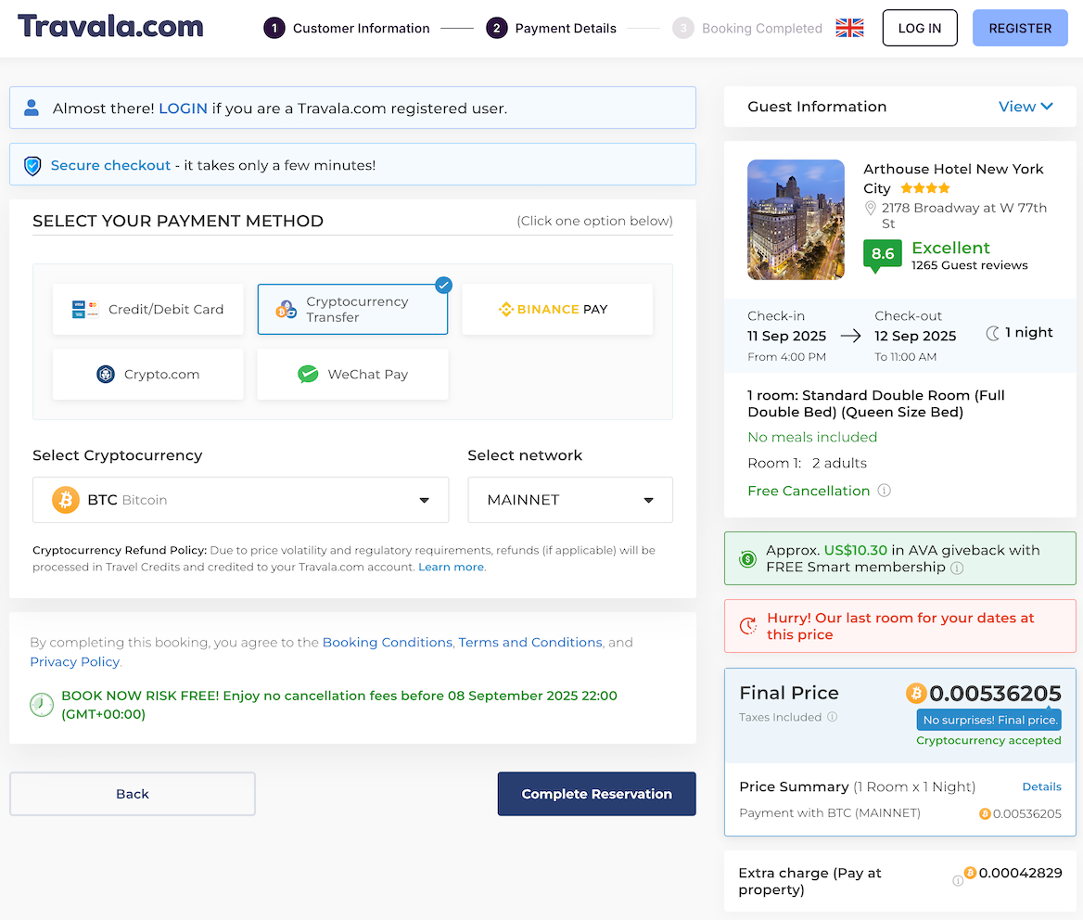1083x920 pixels.
Task: Click the hotel star rating icons
Action: pos(924,188)
